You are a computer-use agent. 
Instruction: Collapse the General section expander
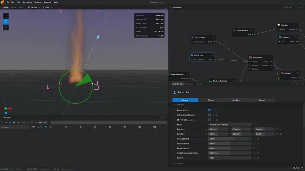click(x=175, y=104)
